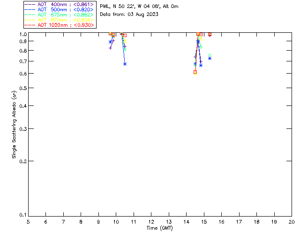
Task: Select the 'Data from: 03 Aug 2023' text
Action: tap(129, 15)
